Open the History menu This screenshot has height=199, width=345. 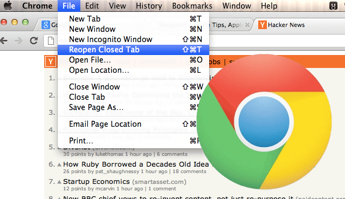[149, 6]
